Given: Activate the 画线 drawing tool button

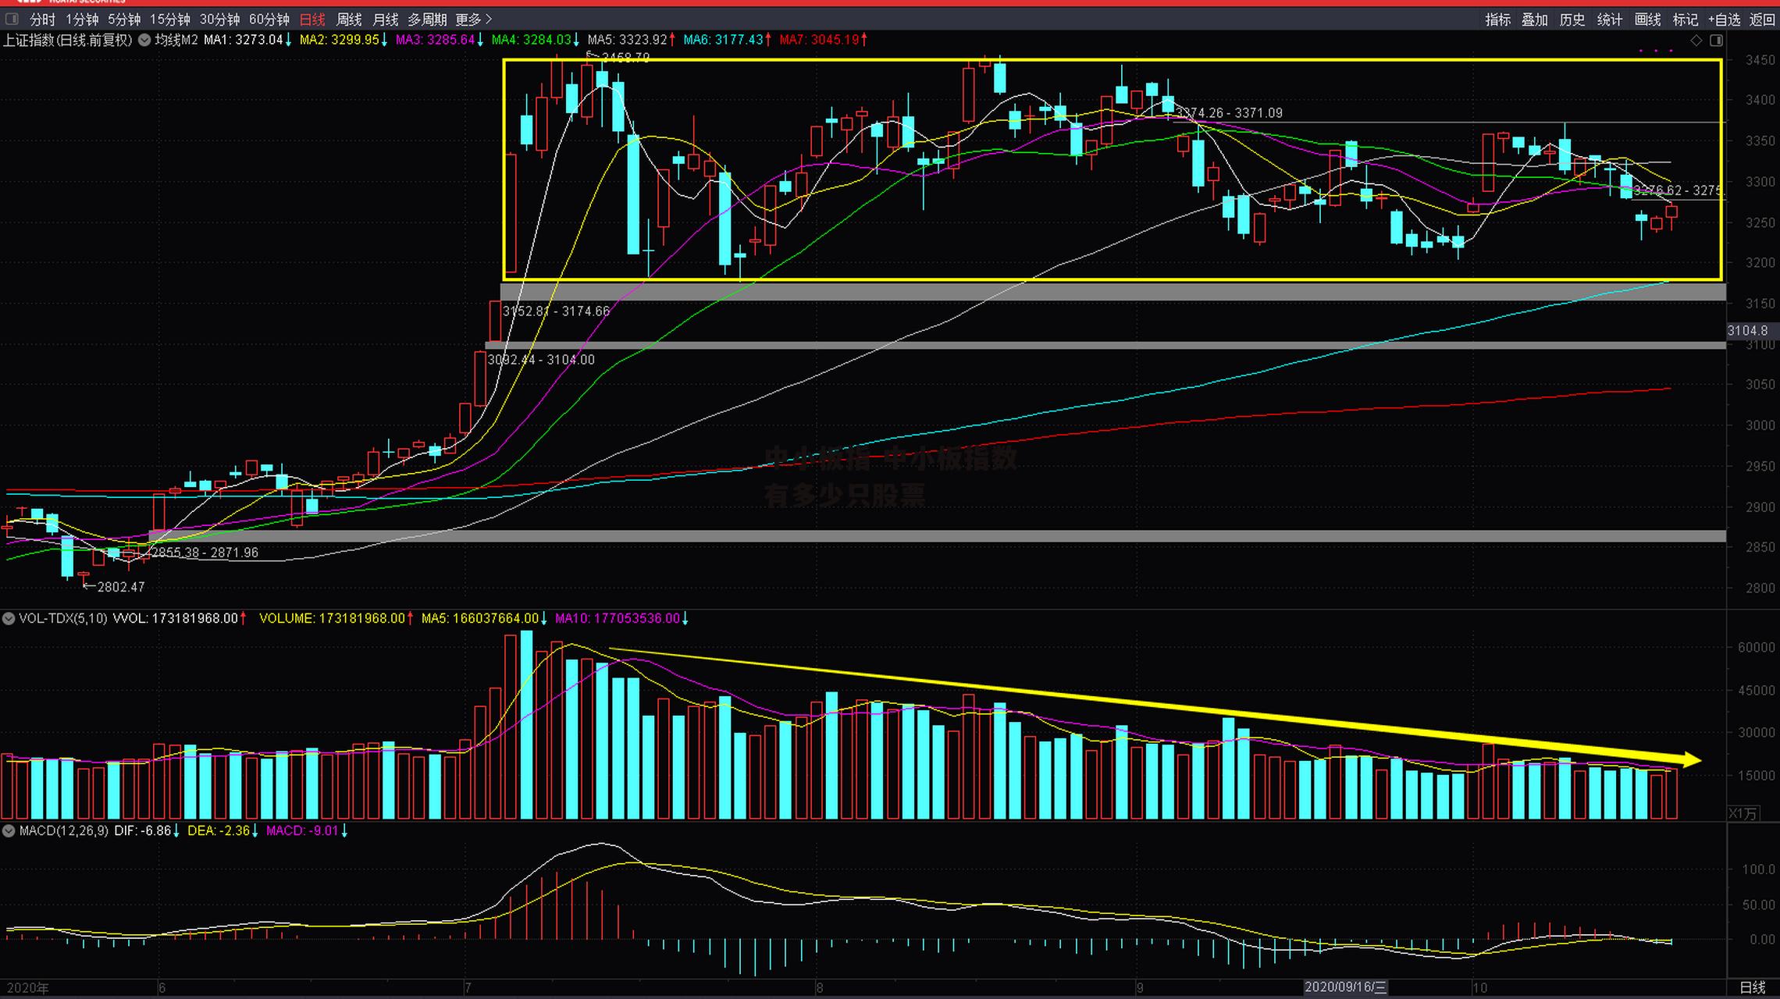Looking at the screenshot, I should (1647, 20).
